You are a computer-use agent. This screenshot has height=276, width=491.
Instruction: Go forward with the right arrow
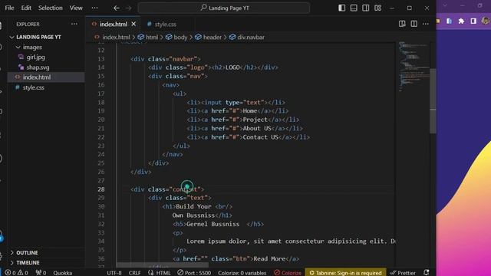(x=128, y=8)
